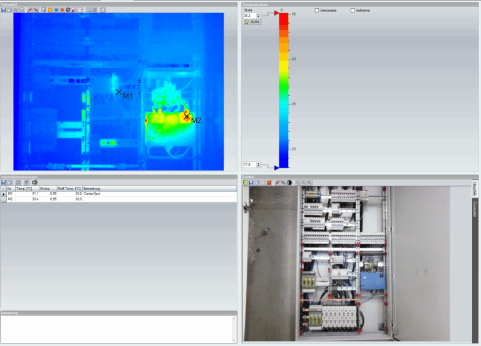Click the upper scale value spinner arrows
Screen dimensions: 481x346
pos(258,16)
